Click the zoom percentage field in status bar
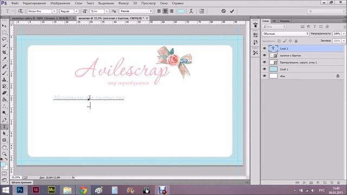 point(16,178)
